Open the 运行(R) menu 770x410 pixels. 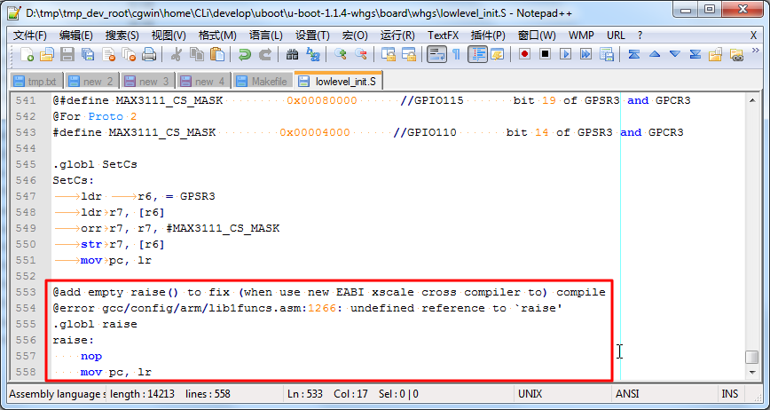click(x=397, y=35)
